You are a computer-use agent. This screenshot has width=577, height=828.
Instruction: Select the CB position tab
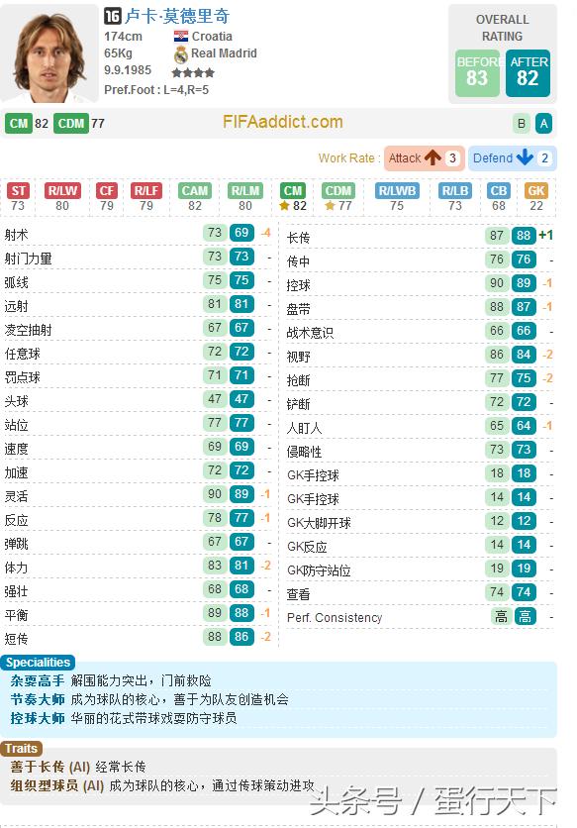click(x=499, y=190)
